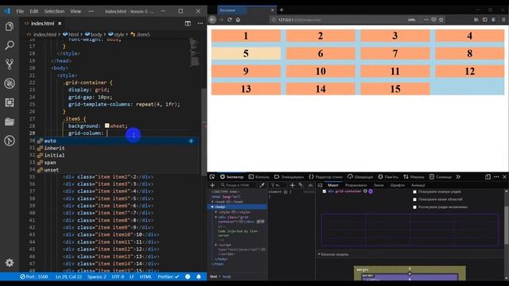Bookmark this page with the star icon
The height and width of the screenshot is (286, 509).
click(441, 19)
